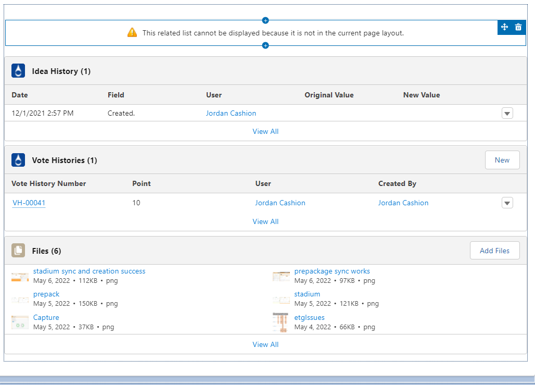Click the etglssues file thumbnail
535x385 pixels.
click(281, 322)
